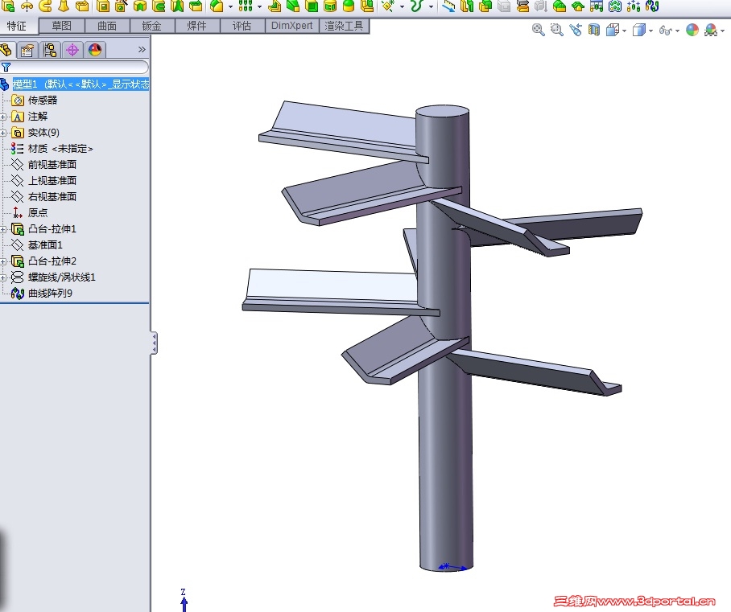Expand the 实体(9) folder node
The image size is (731, 612).
pos(2,133)
